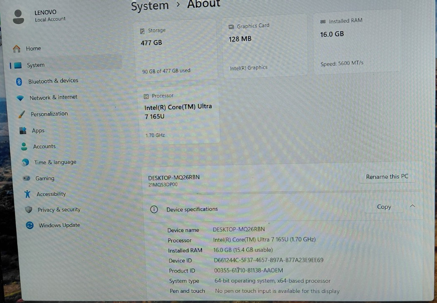Click the Network Wi-Fi icon in sidebar
The width and height of the screenshot is (437, 303).
tap(20, 98)
